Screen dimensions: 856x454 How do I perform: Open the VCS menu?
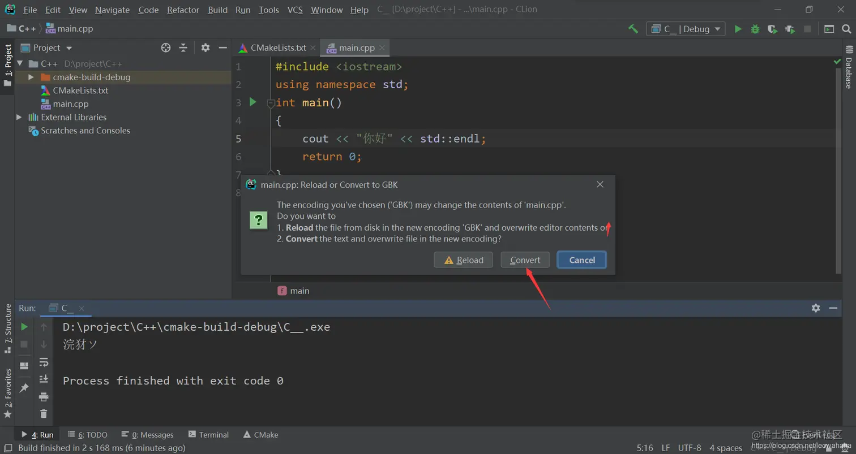tap(294, 10)
